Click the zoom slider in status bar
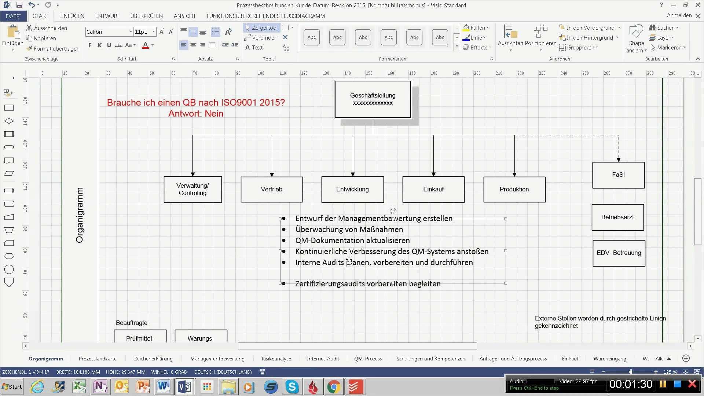The width and height of the screenshot is (704, 396). 631,372
